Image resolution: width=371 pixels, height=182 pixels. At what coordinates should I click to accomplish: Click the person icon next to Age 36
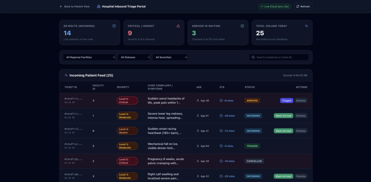(x=198, y=101)
